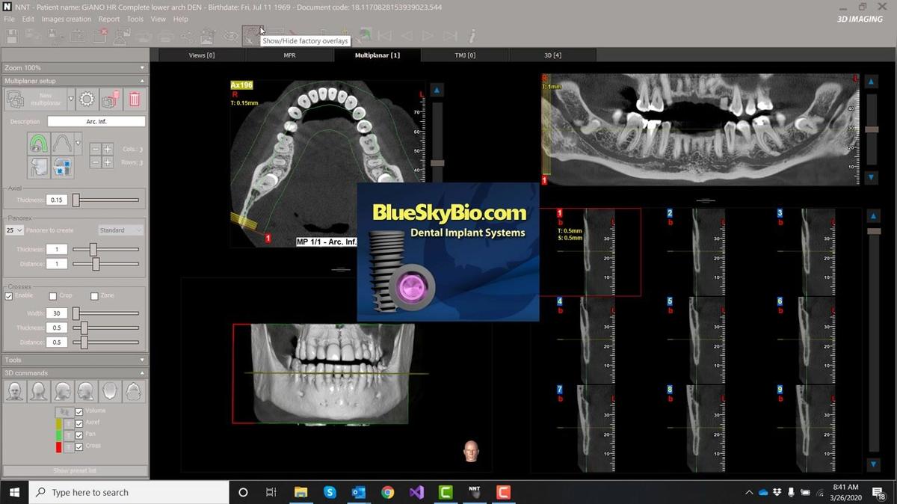Set 3D view to bottom of head
The height and width of the screenshot is (504, 897).
(x=135, y=391)
